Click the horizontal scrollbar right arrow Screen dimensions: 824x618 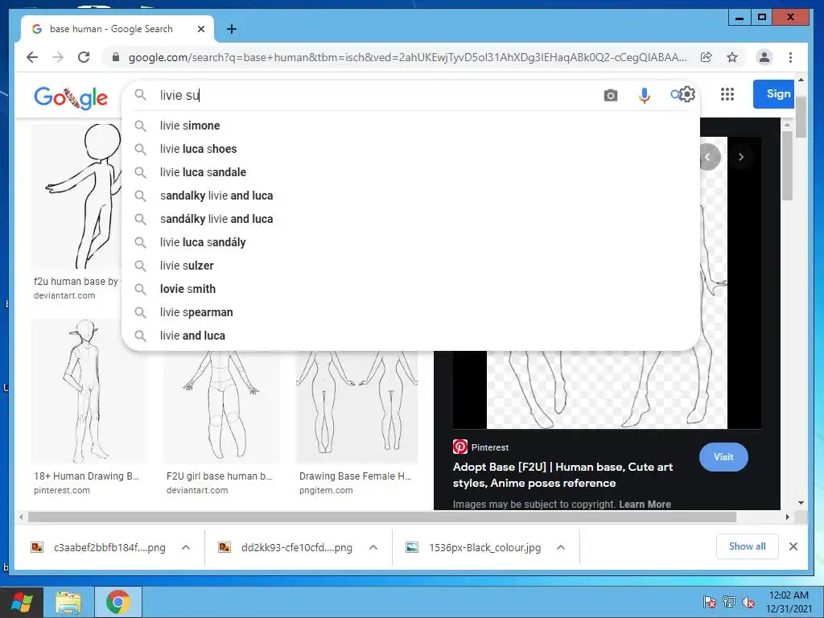[787, 517]
